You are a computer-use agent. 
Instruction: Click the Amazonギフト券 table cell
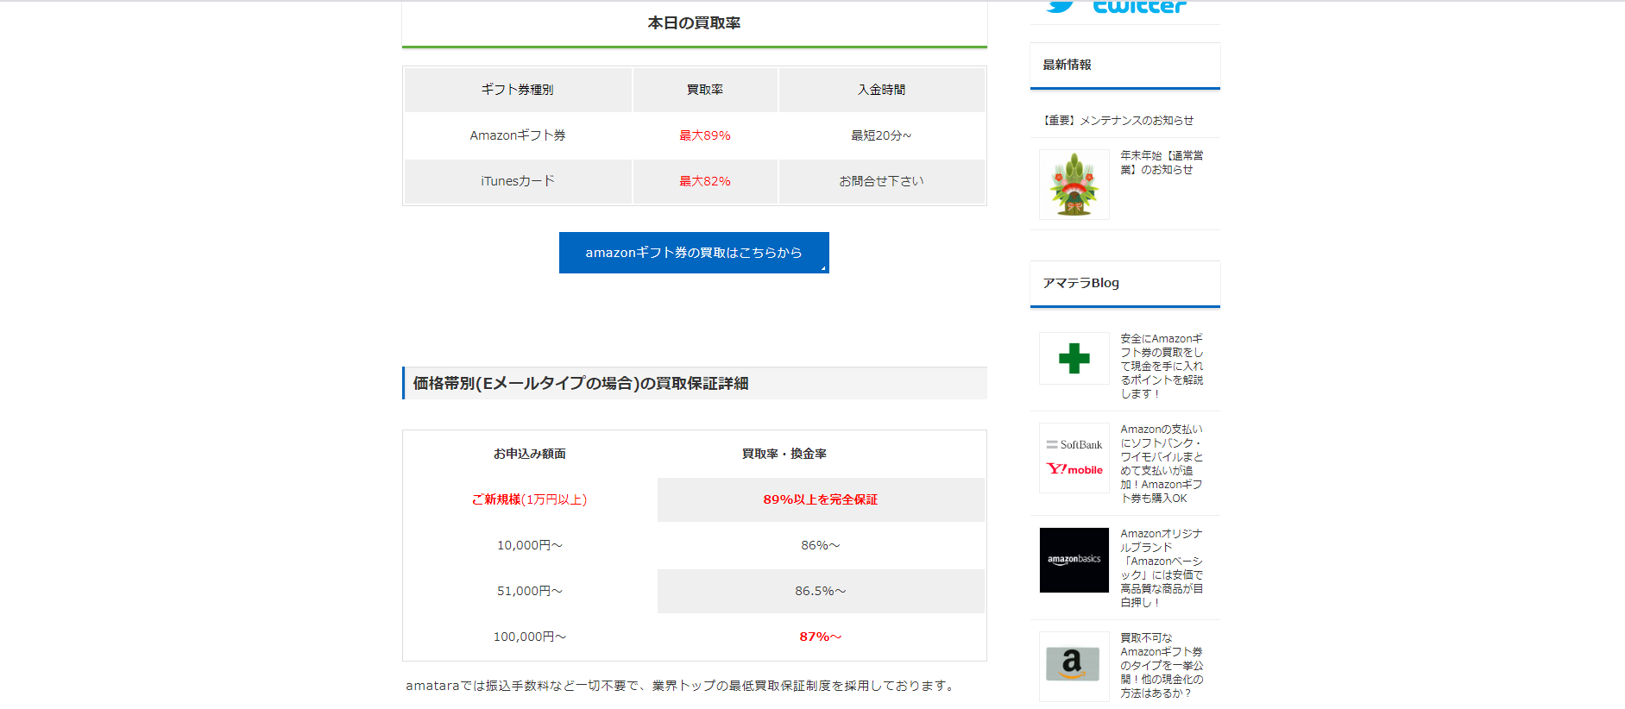(x=518, y=135)
